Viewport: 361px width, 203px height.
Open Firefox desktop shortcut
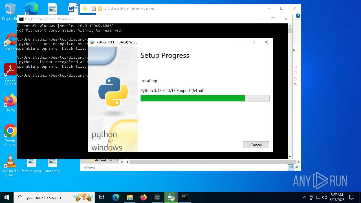coord(10,103)
